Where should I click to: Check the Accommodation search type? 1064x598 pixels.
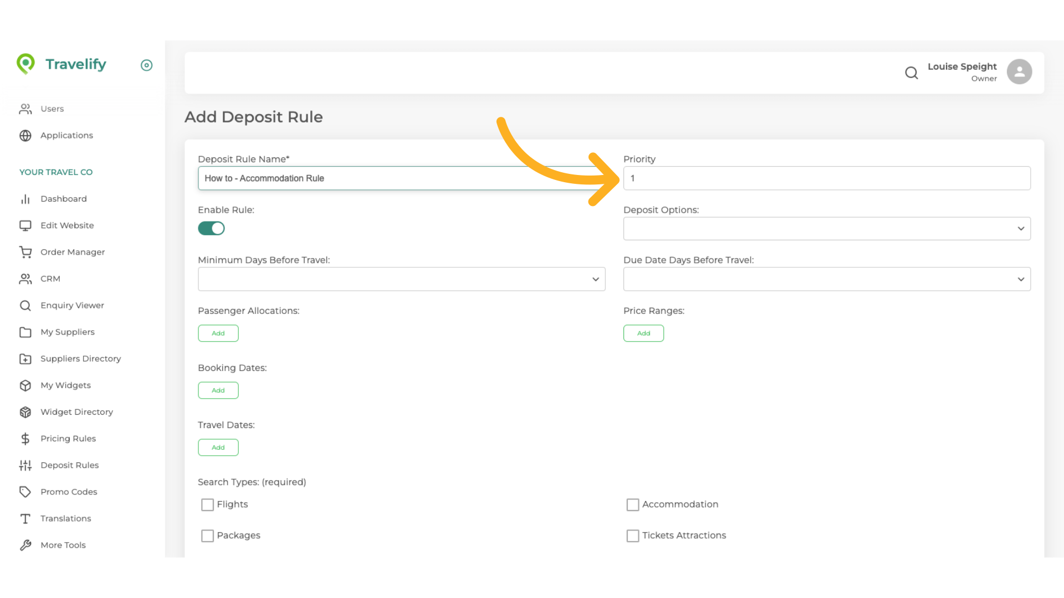(x=632, y=504)
